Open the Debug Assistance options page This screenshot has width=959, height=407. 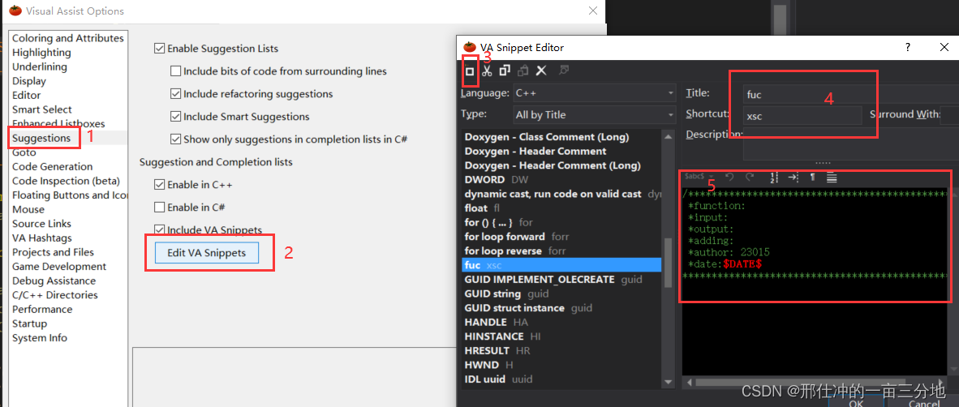54,281
